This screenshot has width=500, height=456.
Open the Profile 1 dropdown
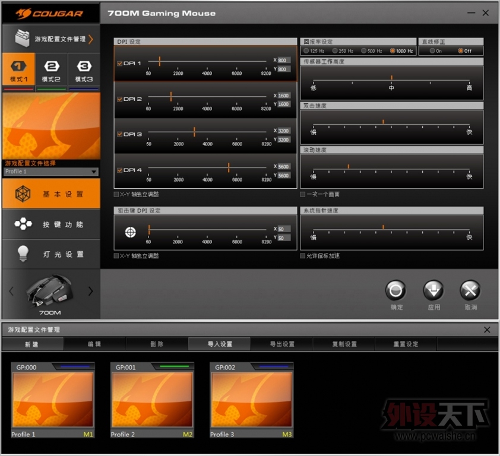tap(51, 172)
